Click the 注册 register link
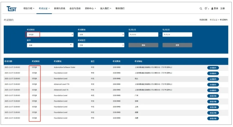This screenshot has width=233, height=127. [223, 9]
